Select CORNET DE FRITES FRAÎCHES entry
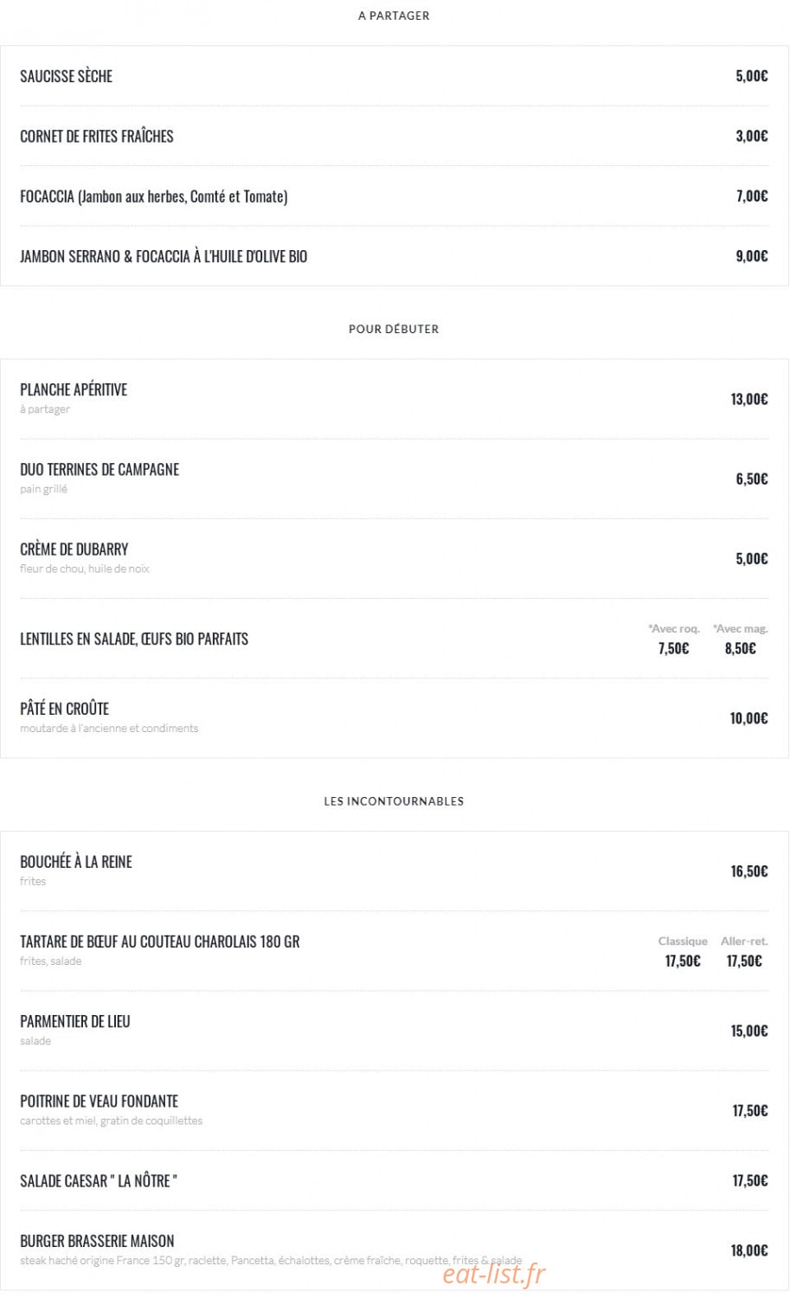 click(x=97, y=136)
